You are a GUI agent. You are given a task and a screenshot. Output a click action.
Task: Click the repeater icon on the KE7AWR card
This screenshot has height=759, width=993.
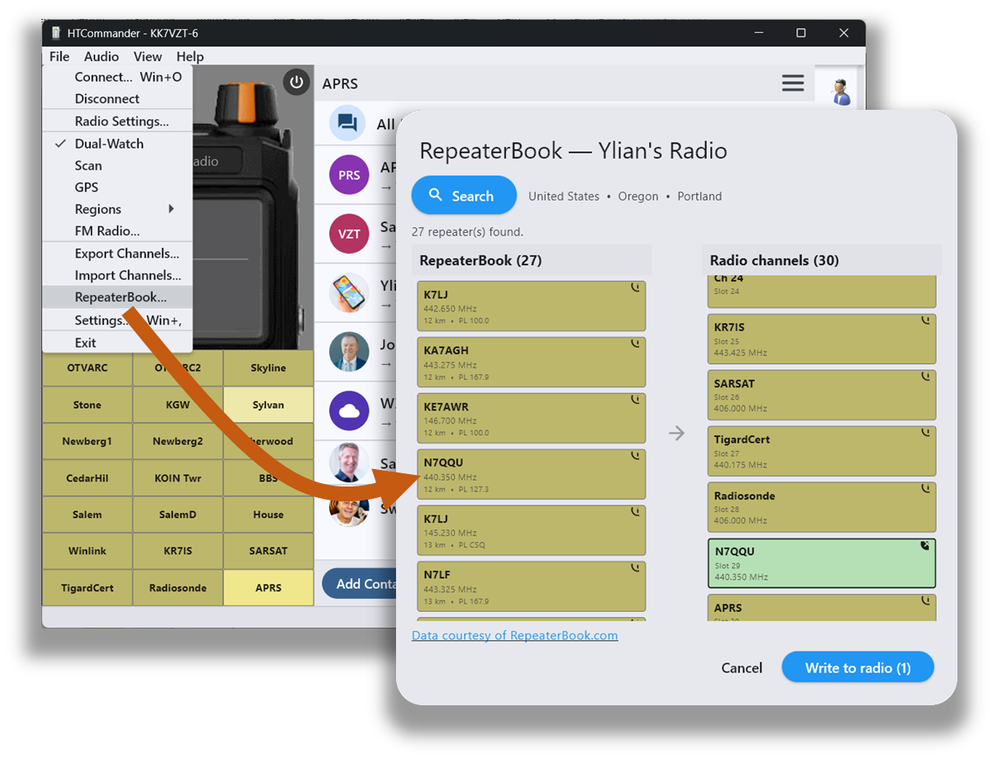click(635, 401)
